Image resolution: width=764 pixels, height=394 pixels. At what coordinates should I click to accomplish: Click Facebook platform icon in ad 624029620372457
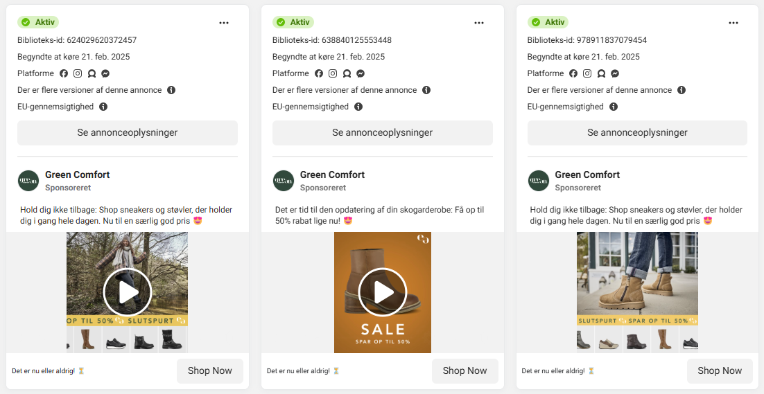pos(64,73)
